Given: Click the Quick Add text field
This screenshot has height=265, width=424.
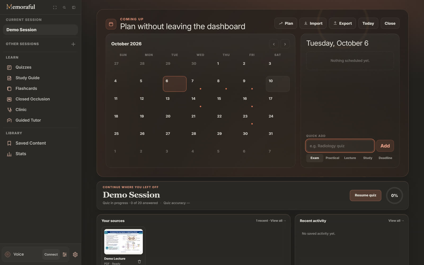Looking at the screenshot, I should pos(340,146).
